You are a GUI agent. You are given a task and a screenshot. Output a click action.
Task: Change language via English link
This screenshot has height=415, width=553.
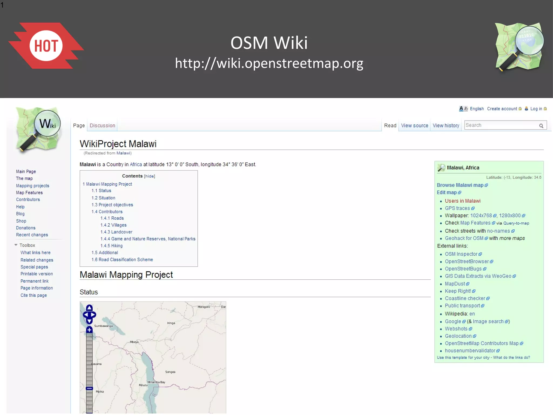tap(477, 109)
